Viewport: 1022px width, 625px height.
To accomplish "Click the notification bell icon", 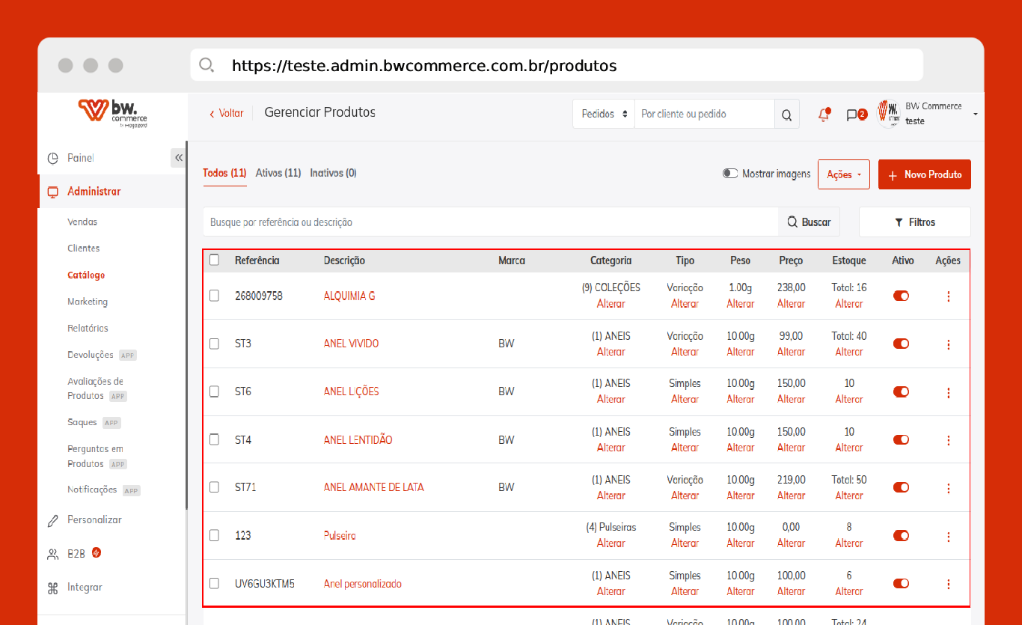I will pyautogui.click(x=824, y=115).
